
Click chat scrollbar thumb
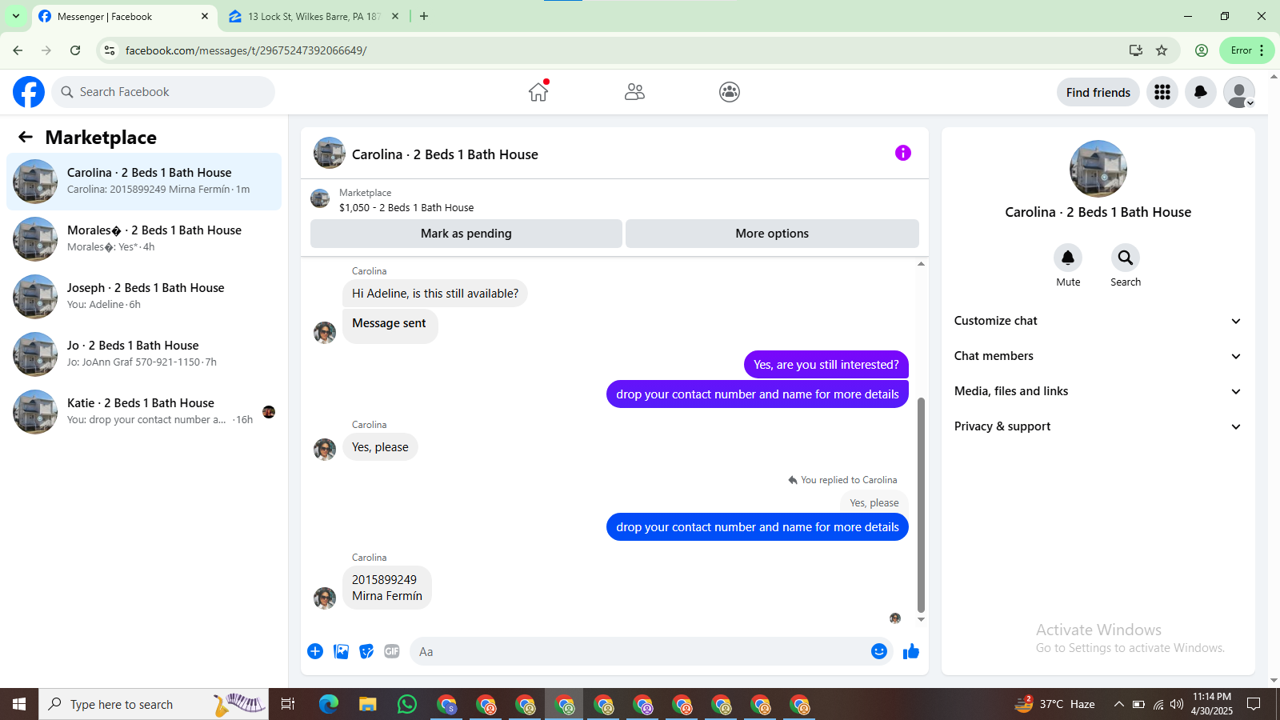click(x=921, y=504)
